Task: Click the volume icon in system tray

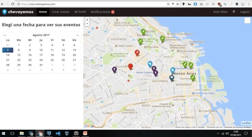Action: click(227, 133)
